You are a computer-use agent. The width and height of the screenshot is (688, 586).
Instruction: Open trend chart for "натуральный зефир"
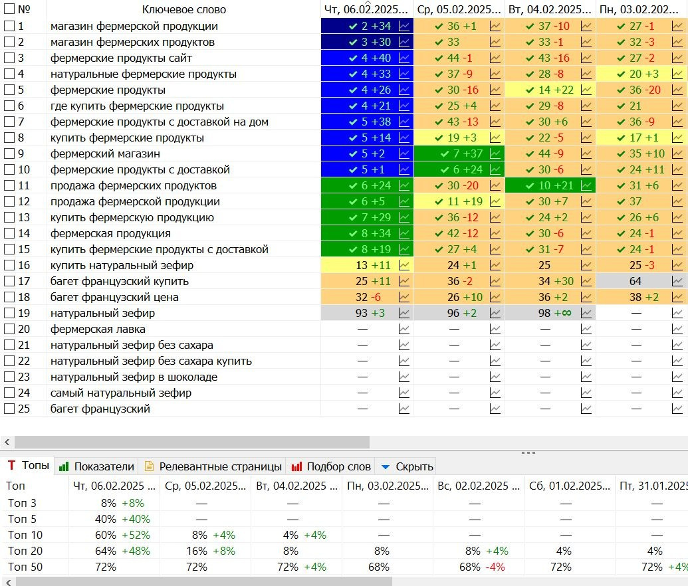pyautogui.click(x=405, y=312)
